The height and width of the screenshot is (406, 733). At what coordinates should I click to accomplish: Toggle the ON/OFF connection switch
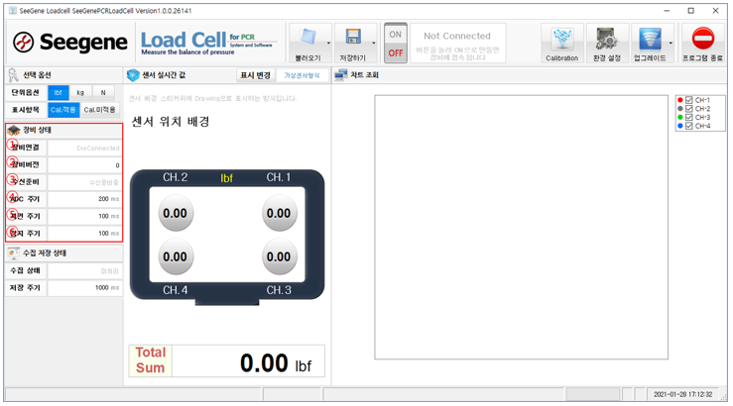pos(396,44)
